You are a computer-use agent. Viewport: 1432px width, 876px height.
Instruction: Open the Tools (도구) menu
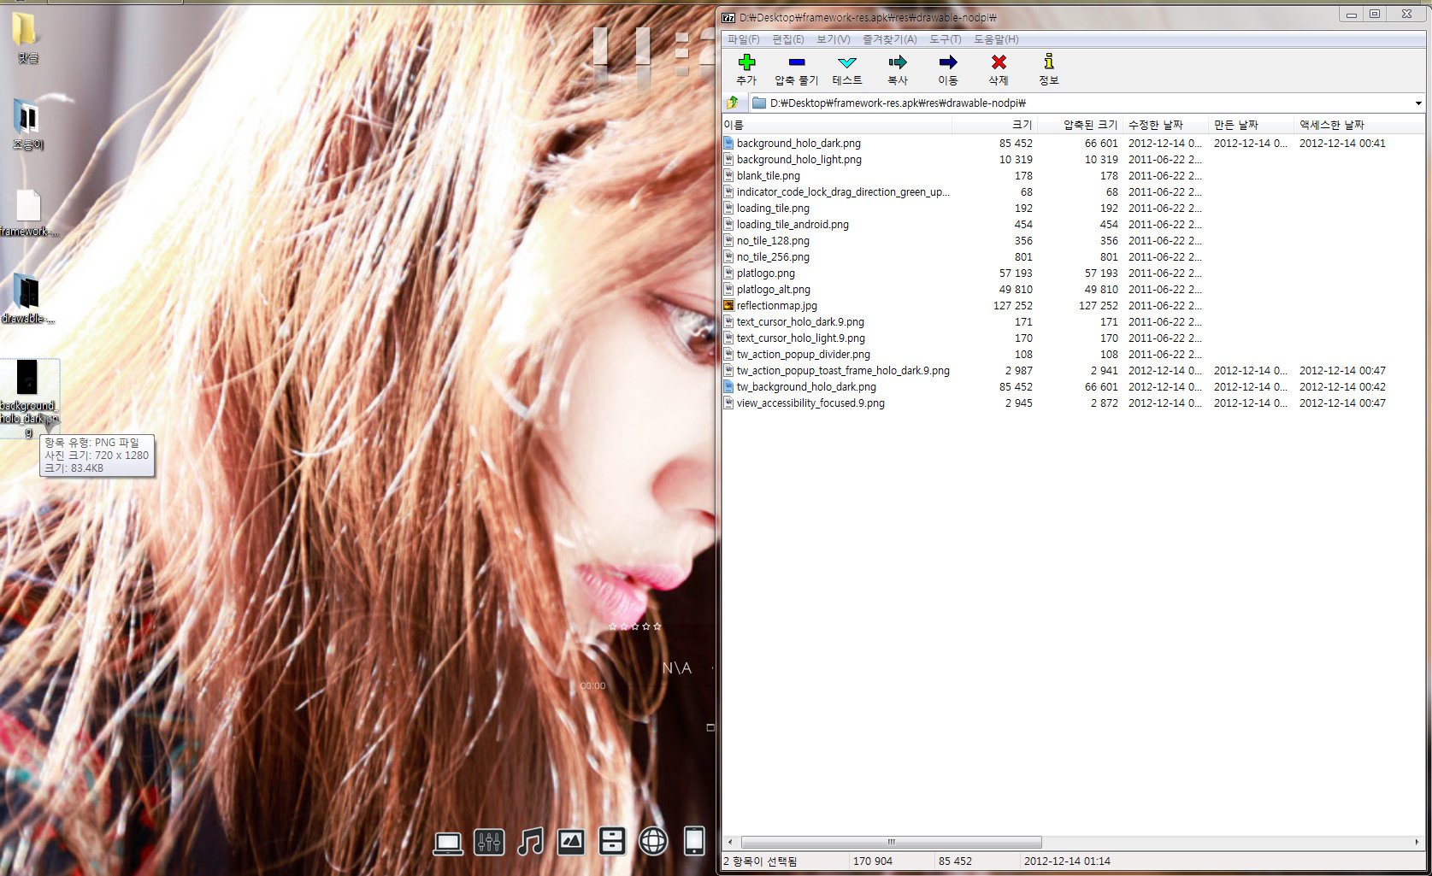coord(945,39)
